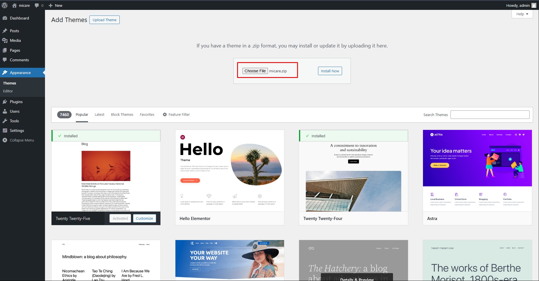Image resolution: width=539 pixels, height=281 pixels.
Task: Click the Comments speech bubble sidebar icon
Action: pos(5,60)
